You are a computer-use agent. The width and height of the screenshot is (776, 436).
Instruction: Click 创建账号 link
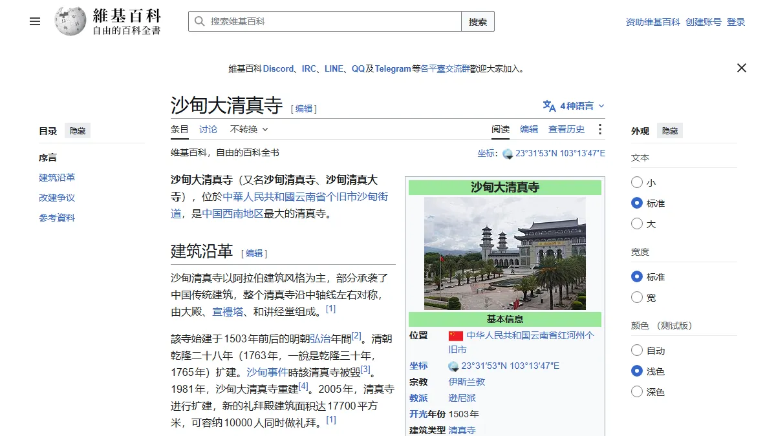pyautogui.click(x=704, y=22)
